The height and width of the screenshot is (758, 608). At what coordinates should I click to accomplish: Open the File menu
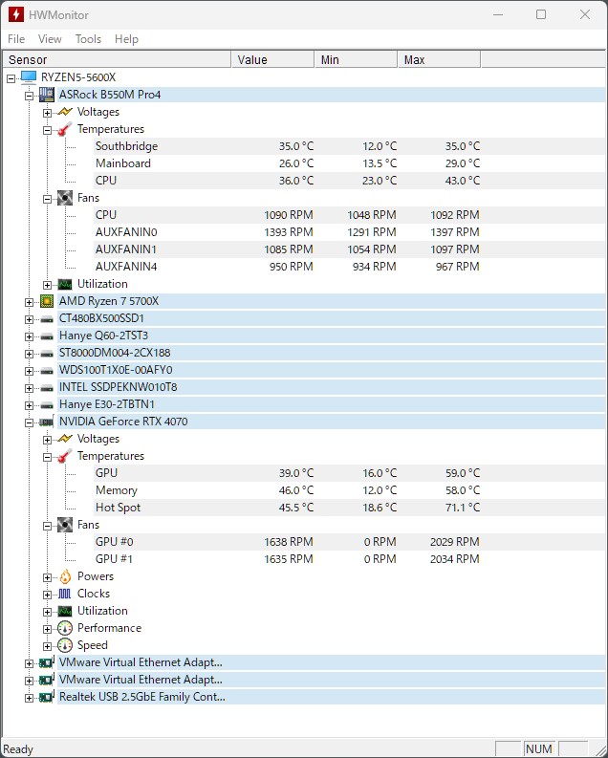point(16,39)
